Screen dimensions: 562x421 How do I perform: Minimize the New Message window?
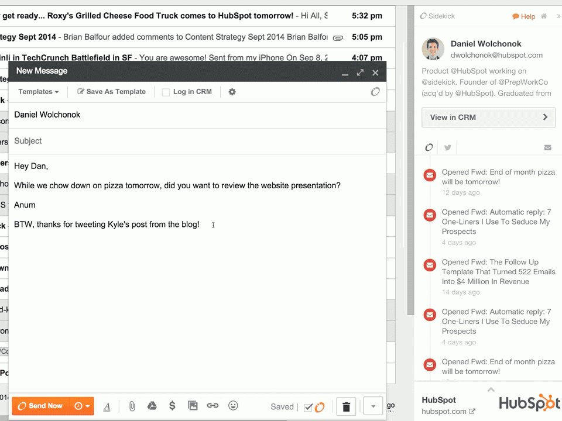tap(345, 74)
